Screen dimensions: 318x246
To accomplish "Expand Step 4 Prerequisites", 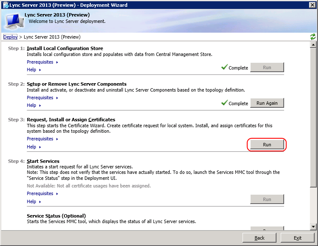I will (42, 194).
